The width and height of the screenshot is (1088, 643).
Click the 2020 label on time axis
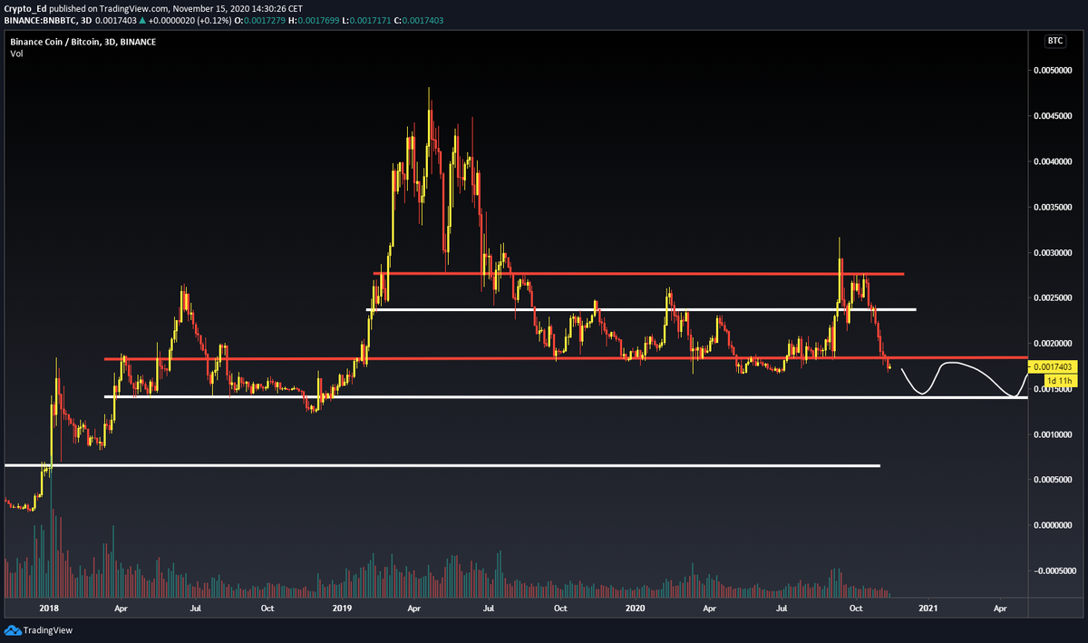coord(636,608)
